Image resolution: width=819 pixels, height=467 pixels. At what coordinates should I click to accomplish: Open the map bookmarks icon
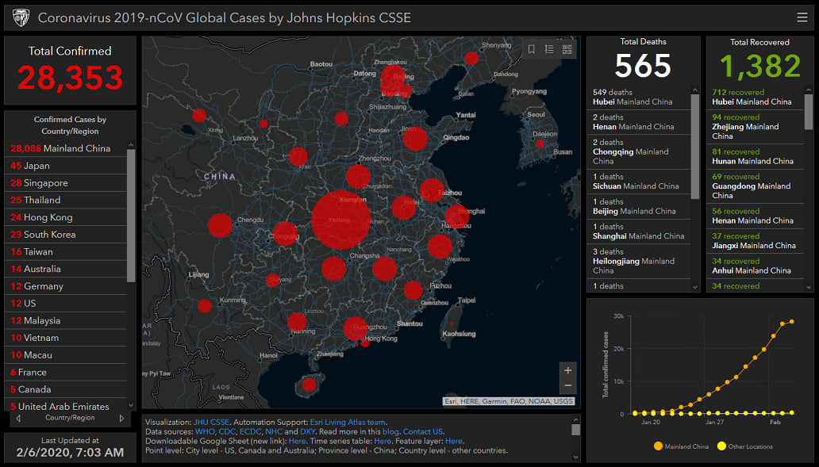[x=531, y=49]
